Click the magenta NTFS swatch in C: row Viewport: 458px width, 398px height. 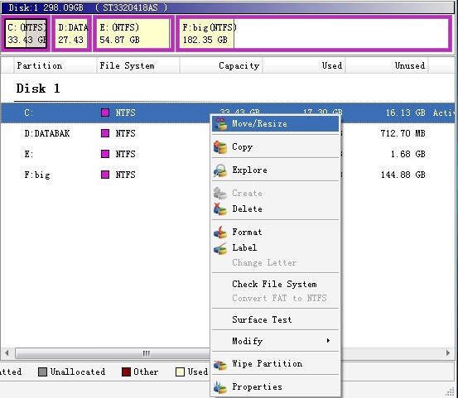pyautogui.click(x=105, y=113)
